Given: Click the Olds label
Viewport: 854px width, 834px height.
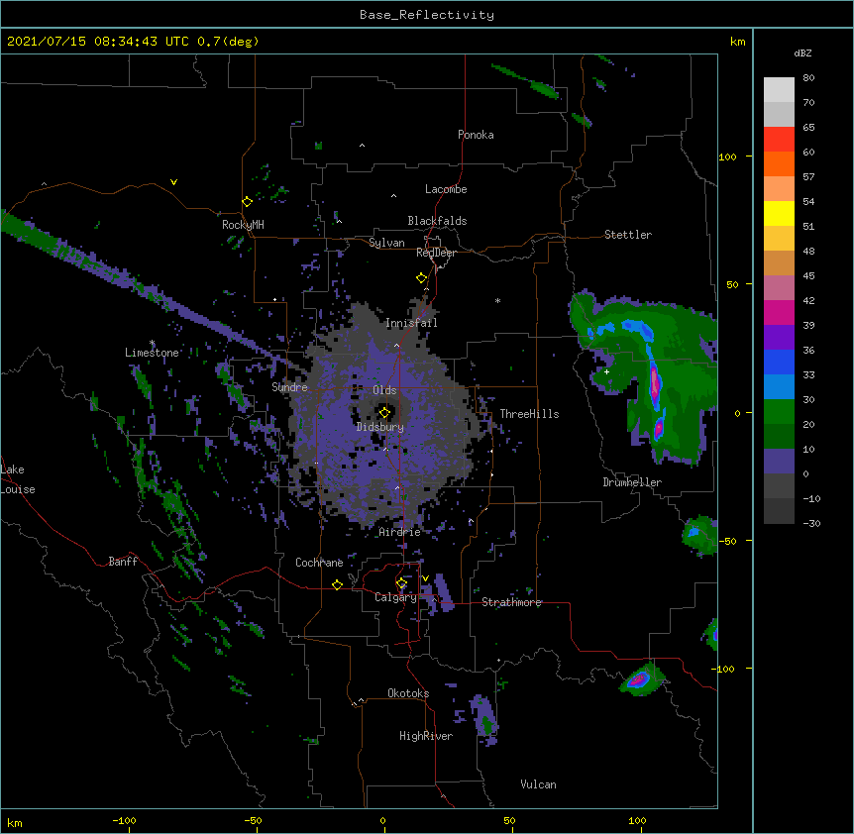Looking at the screenshot, I should coord(384,390).
